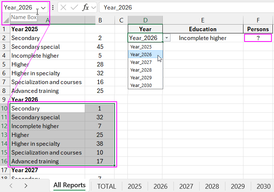
Task: Click Secondary in row 10
Action: [48, 108]
